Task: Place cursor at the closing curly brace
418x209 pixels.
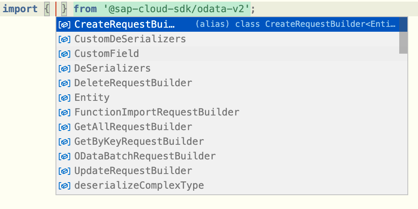Action: click(x=64, y=9)
